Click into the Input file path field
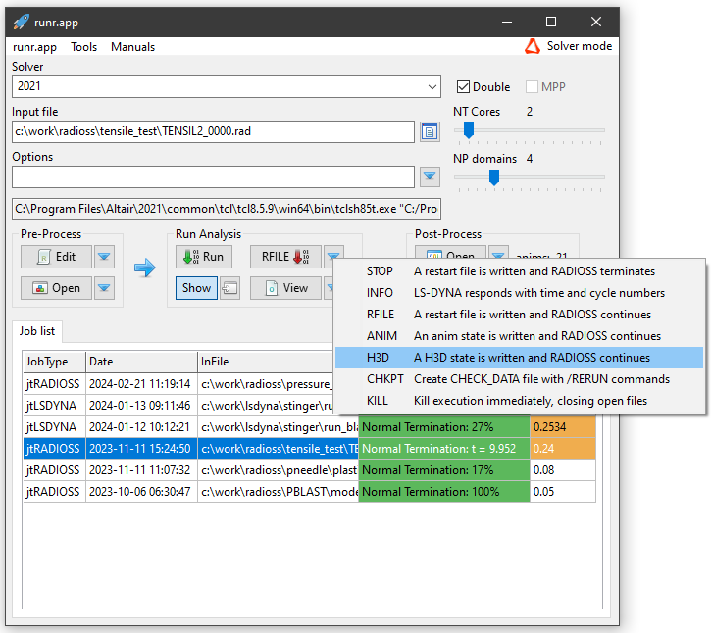712x633 pixels. (213, 131)
